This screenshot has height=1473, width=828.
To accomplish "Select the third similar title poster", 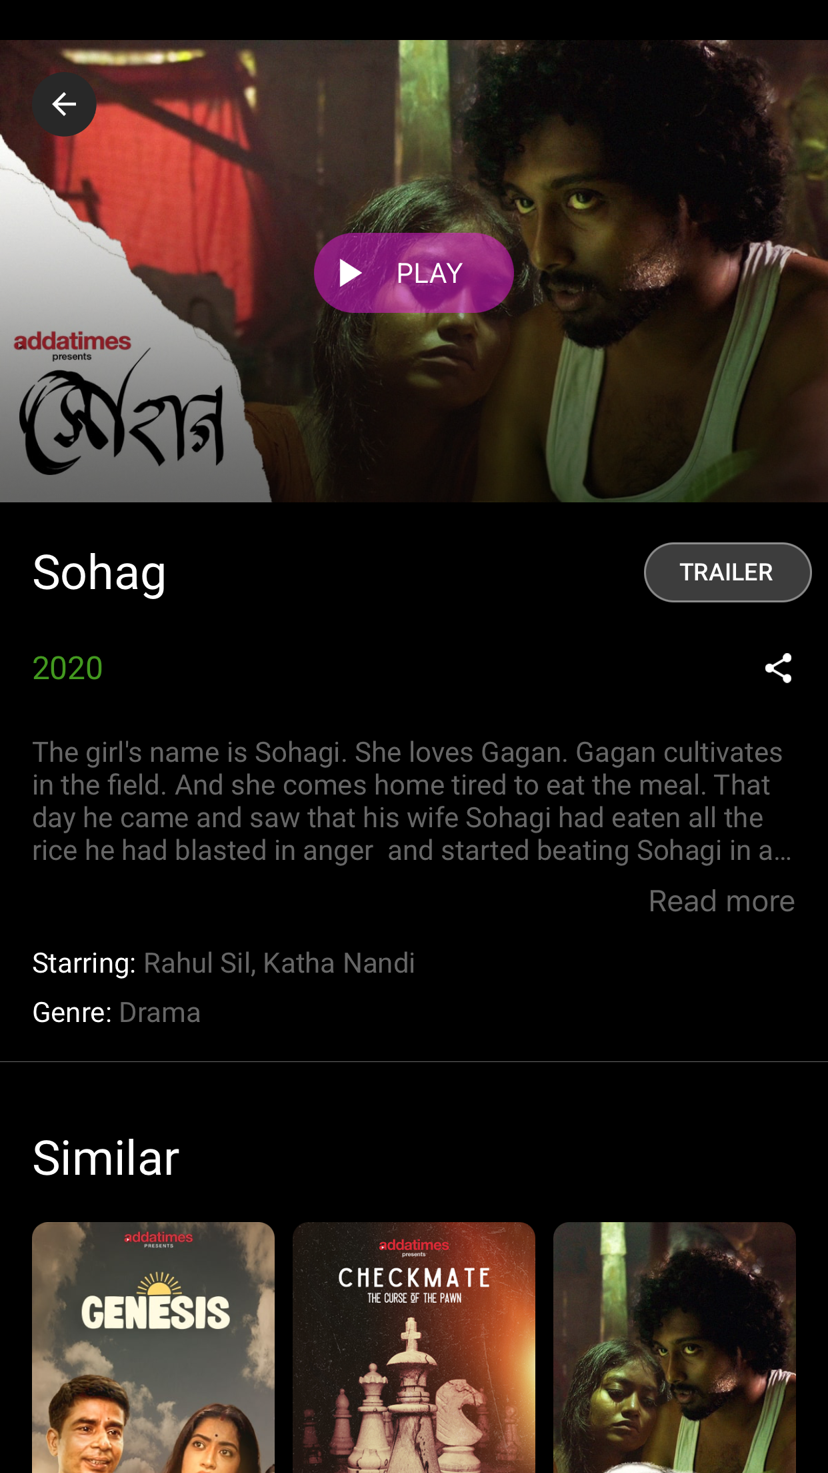I will [675, 1348].
